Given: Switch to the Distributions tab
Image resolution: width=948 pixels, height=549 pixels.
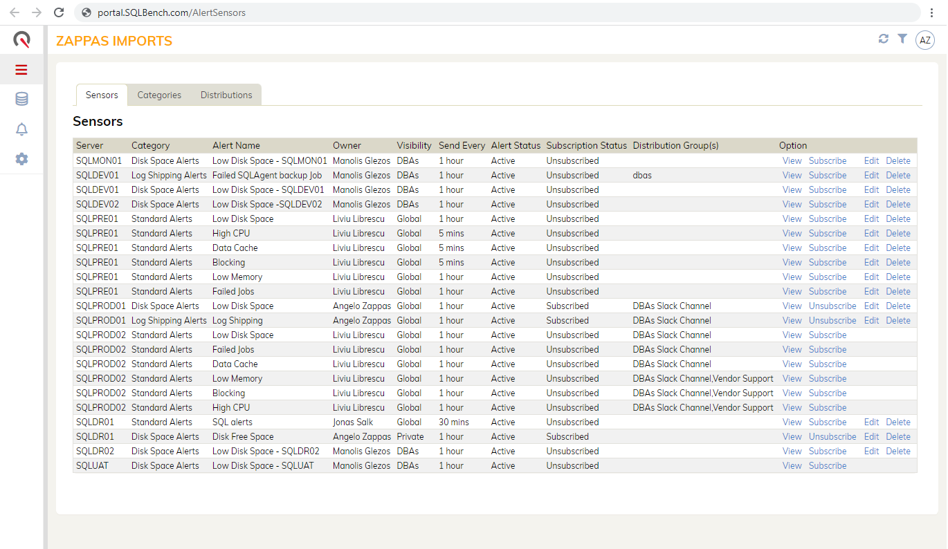Looking at the screenshot, I should [x=226, y=95].
